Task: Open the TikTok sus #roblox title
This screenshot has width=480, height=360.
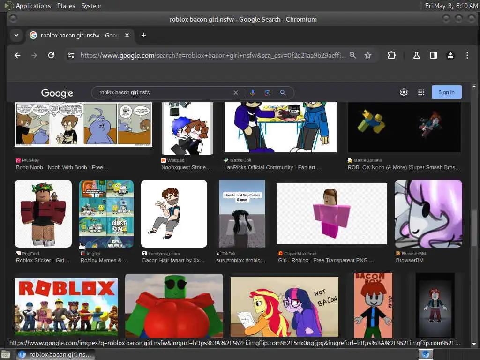Action: click(x=240, y=260)
